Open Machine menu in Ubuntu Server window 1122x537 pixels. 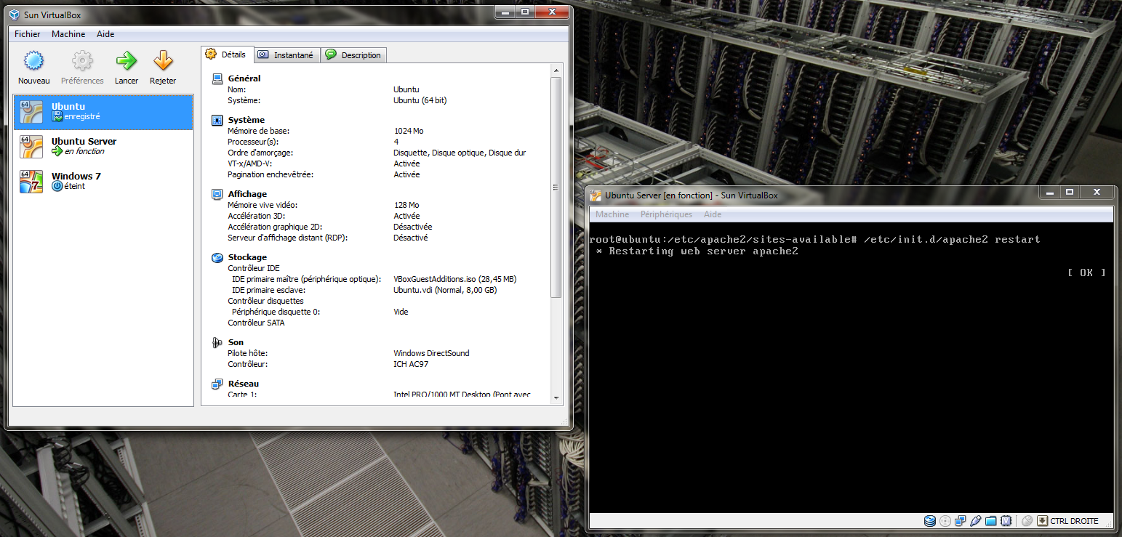612,214
